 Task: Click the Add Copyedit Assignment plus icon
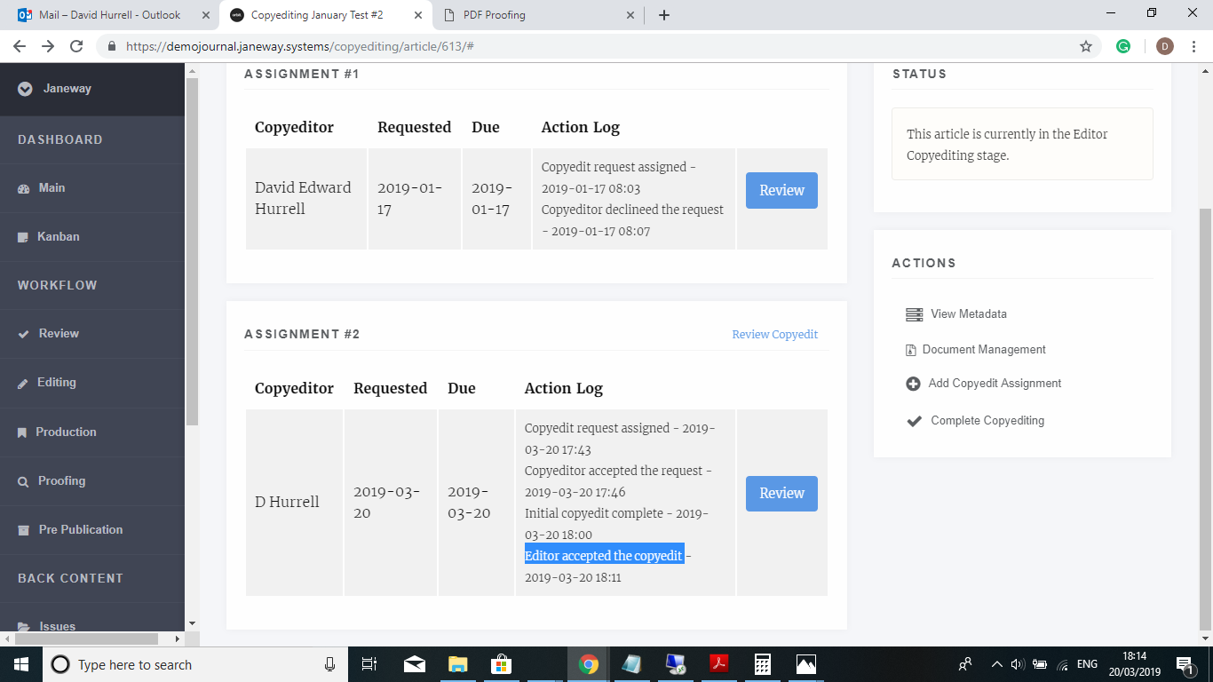[x=913, y=384]
